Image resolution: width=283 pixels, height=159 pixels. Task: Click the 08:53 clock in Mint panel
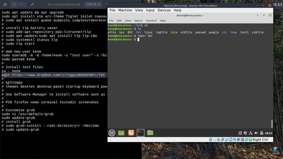coord(268,133)
